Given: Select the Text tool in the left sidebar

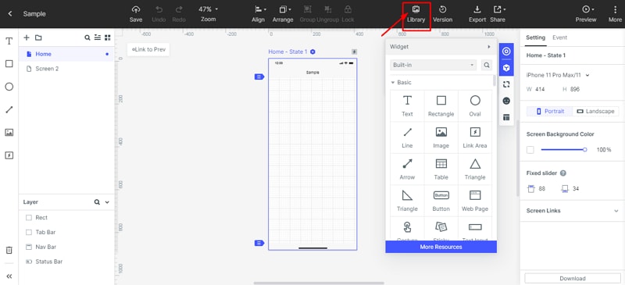Looking at the screenshot, I should (x=9, y=41).
